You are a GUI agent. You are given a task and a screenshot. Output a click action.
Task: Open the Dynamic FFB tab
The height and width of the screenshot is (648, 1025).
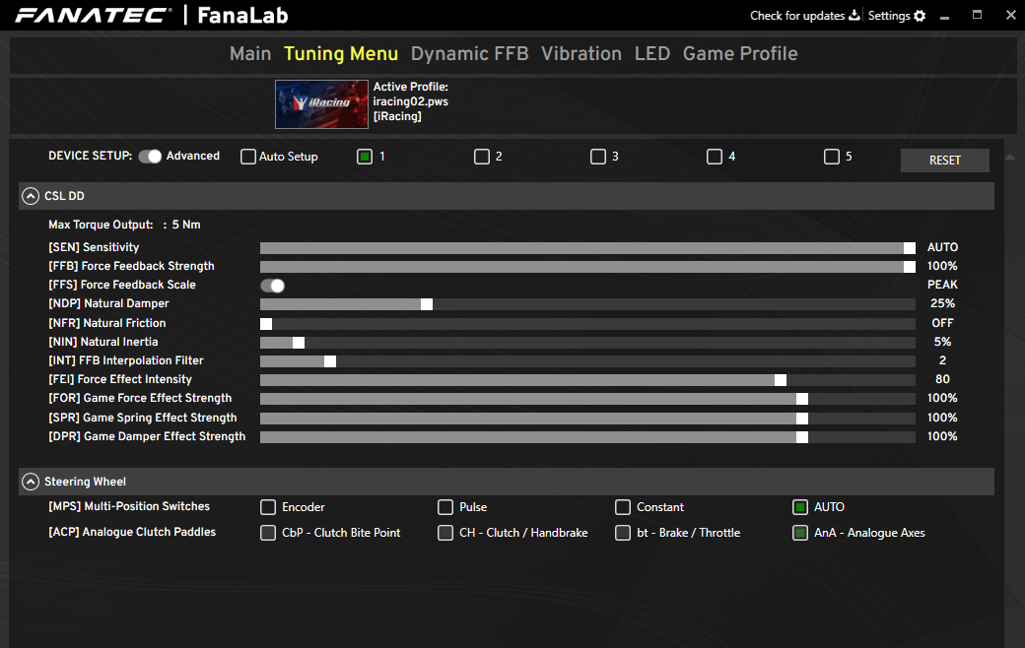tap(469, 53)
